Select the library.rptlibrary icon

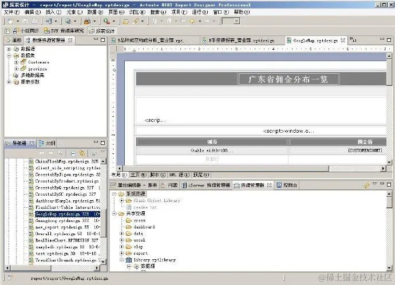point(129,260)
